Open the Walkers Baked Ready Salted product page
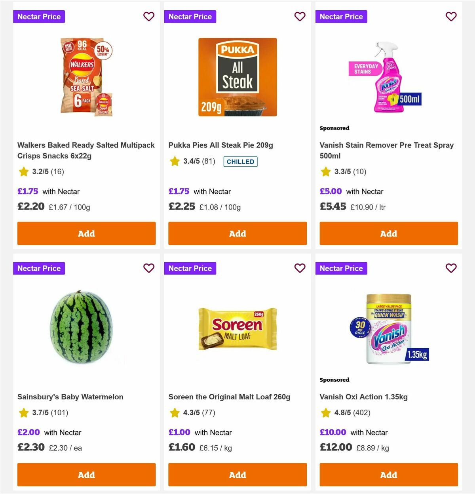Screen dimensions: 475x494 pos(85,151)
